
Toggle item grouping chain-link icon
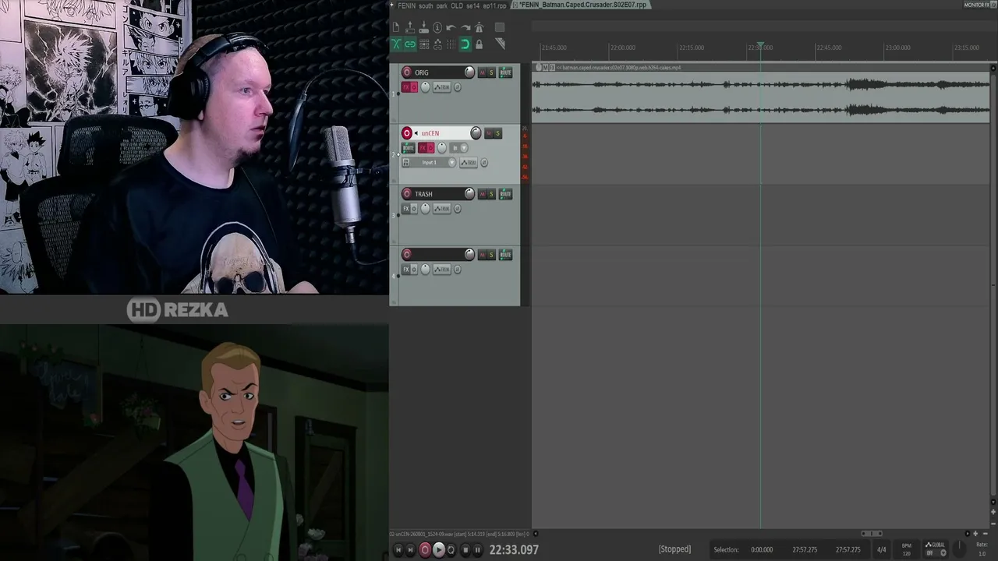pos(409,44)
